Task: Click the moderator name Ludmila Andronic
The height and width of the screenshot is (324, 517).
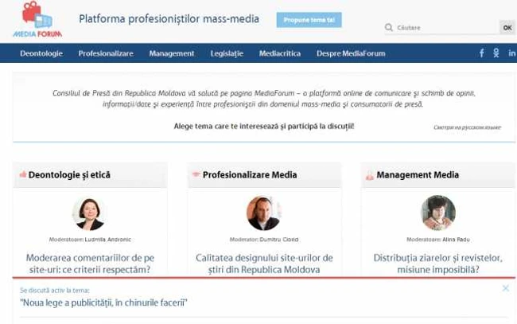Action: click(x=108, y=240)
